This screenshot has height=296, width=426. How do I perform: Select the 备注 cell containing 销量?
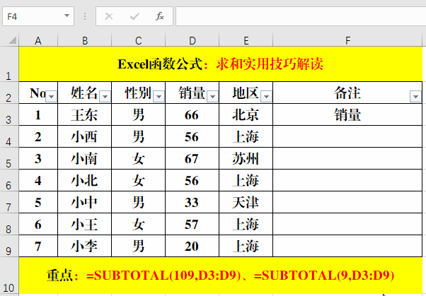point(347,114)
